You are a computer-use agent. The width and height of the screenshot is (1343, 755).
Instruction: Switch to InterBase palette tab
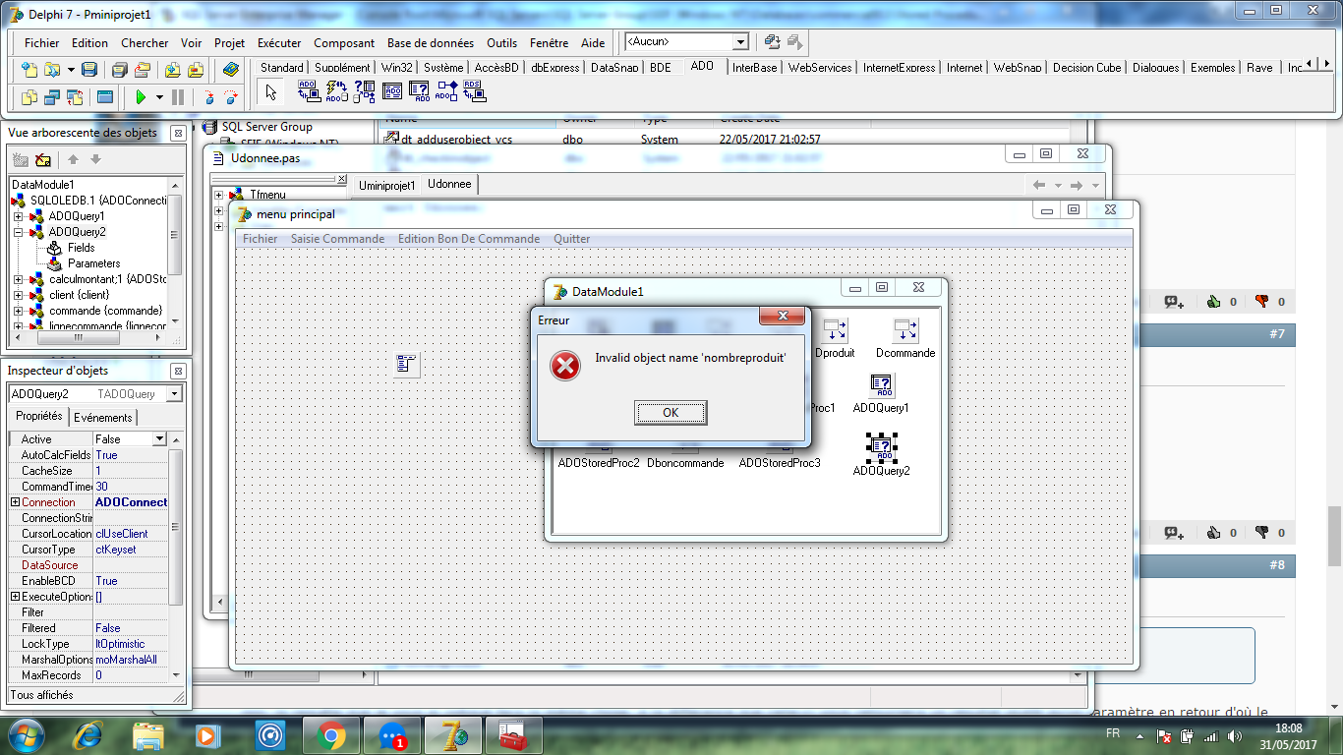pyautogui.click(x=754, y=68)
